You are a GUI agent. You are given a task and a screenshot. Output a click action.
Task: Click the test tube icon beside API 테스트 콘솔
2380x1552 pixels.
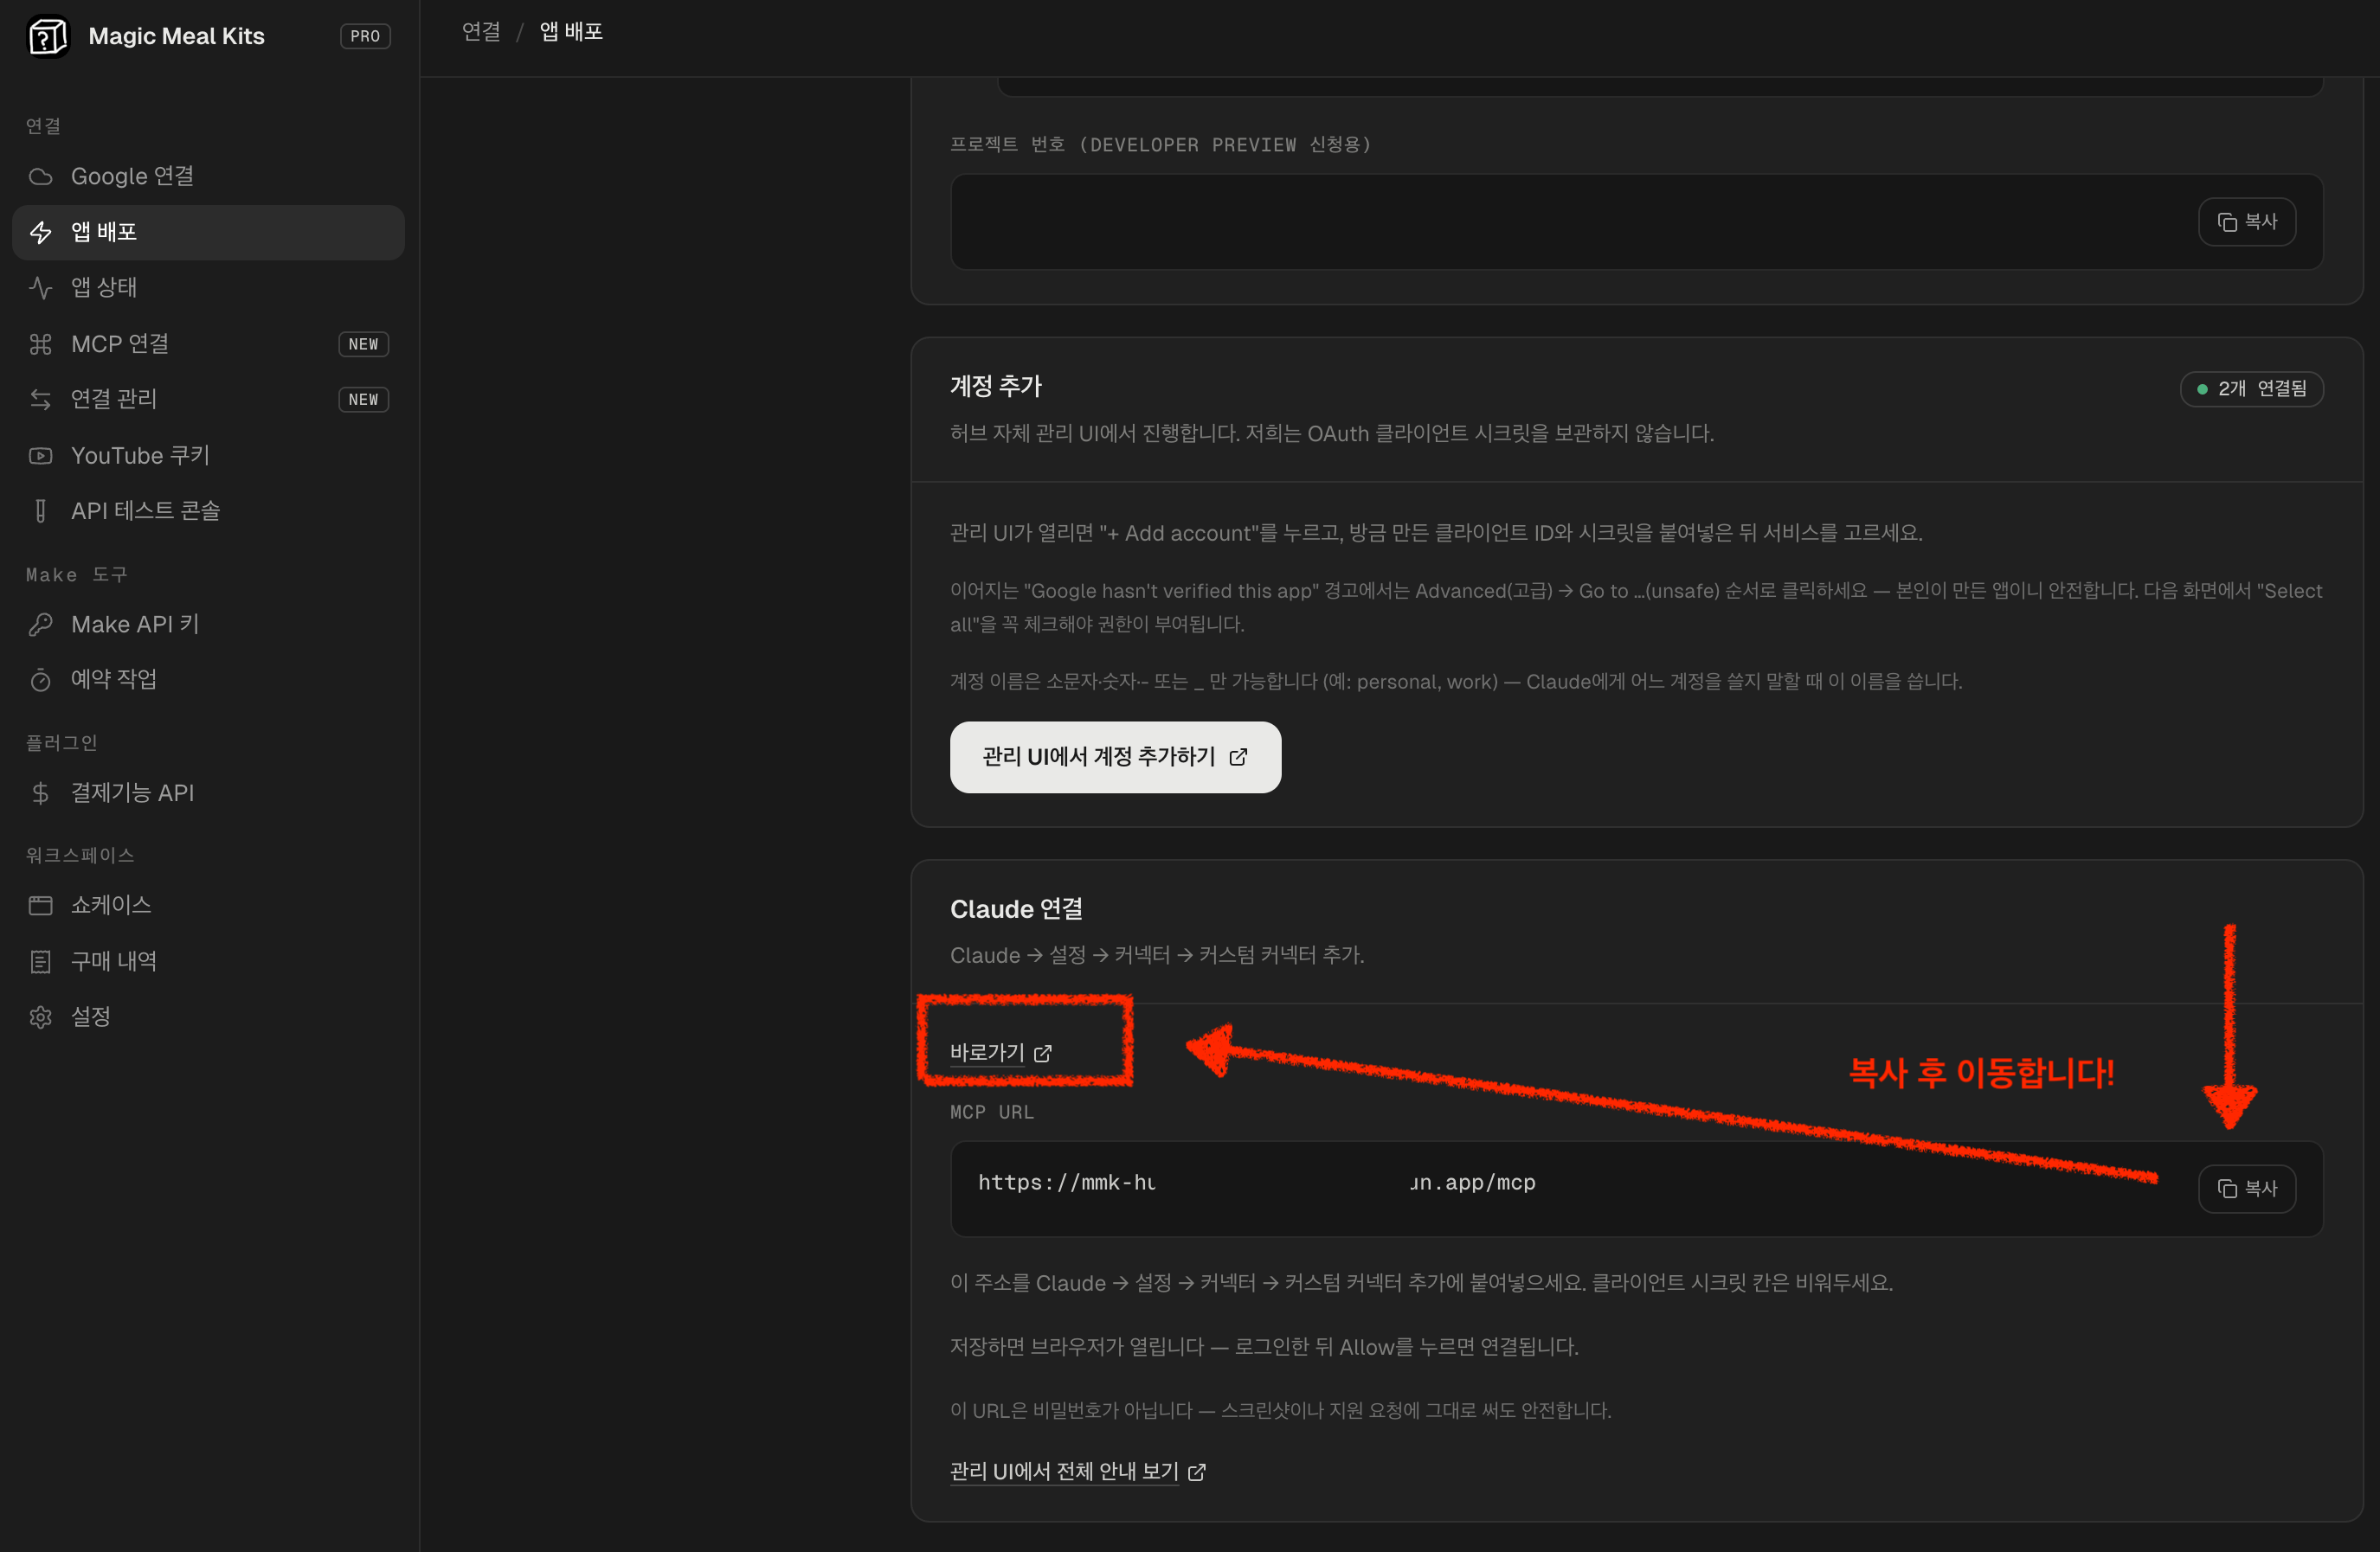click(40, 511)
